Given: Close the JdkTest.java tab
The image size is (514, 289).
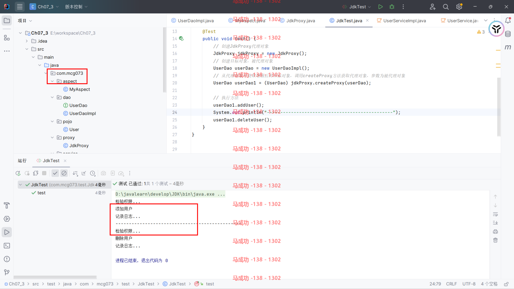Looking at the screenshot, I should click(367, 20).
